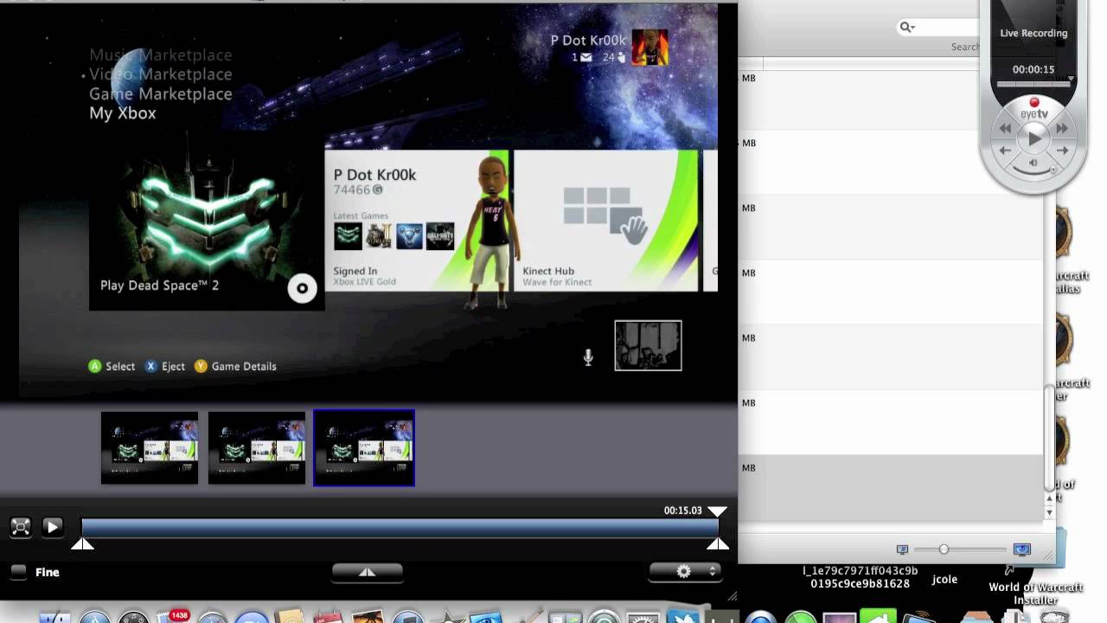Screen dimensions: 1107x623
Task: Click the left arrow on the EyeTV remote
Action: point(1005,151)
